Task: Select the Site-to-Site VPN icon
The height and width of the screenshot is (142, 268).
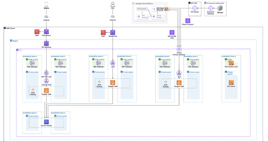Action: pyautogui.click(x=172, y=33)
